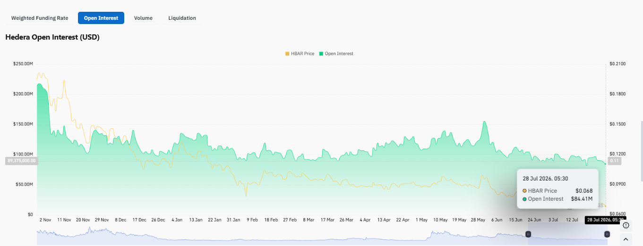The width and height of the screenshot is (643, 246).
Task: Click the 17 Mar date label
Action: [327, 220]
